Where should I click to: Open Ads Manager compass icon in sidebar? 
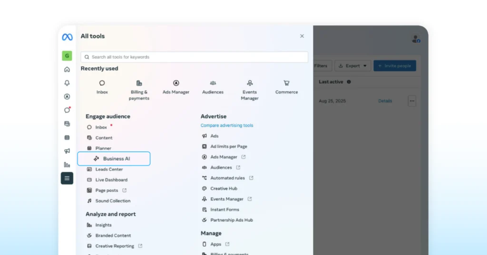(67, 97)
